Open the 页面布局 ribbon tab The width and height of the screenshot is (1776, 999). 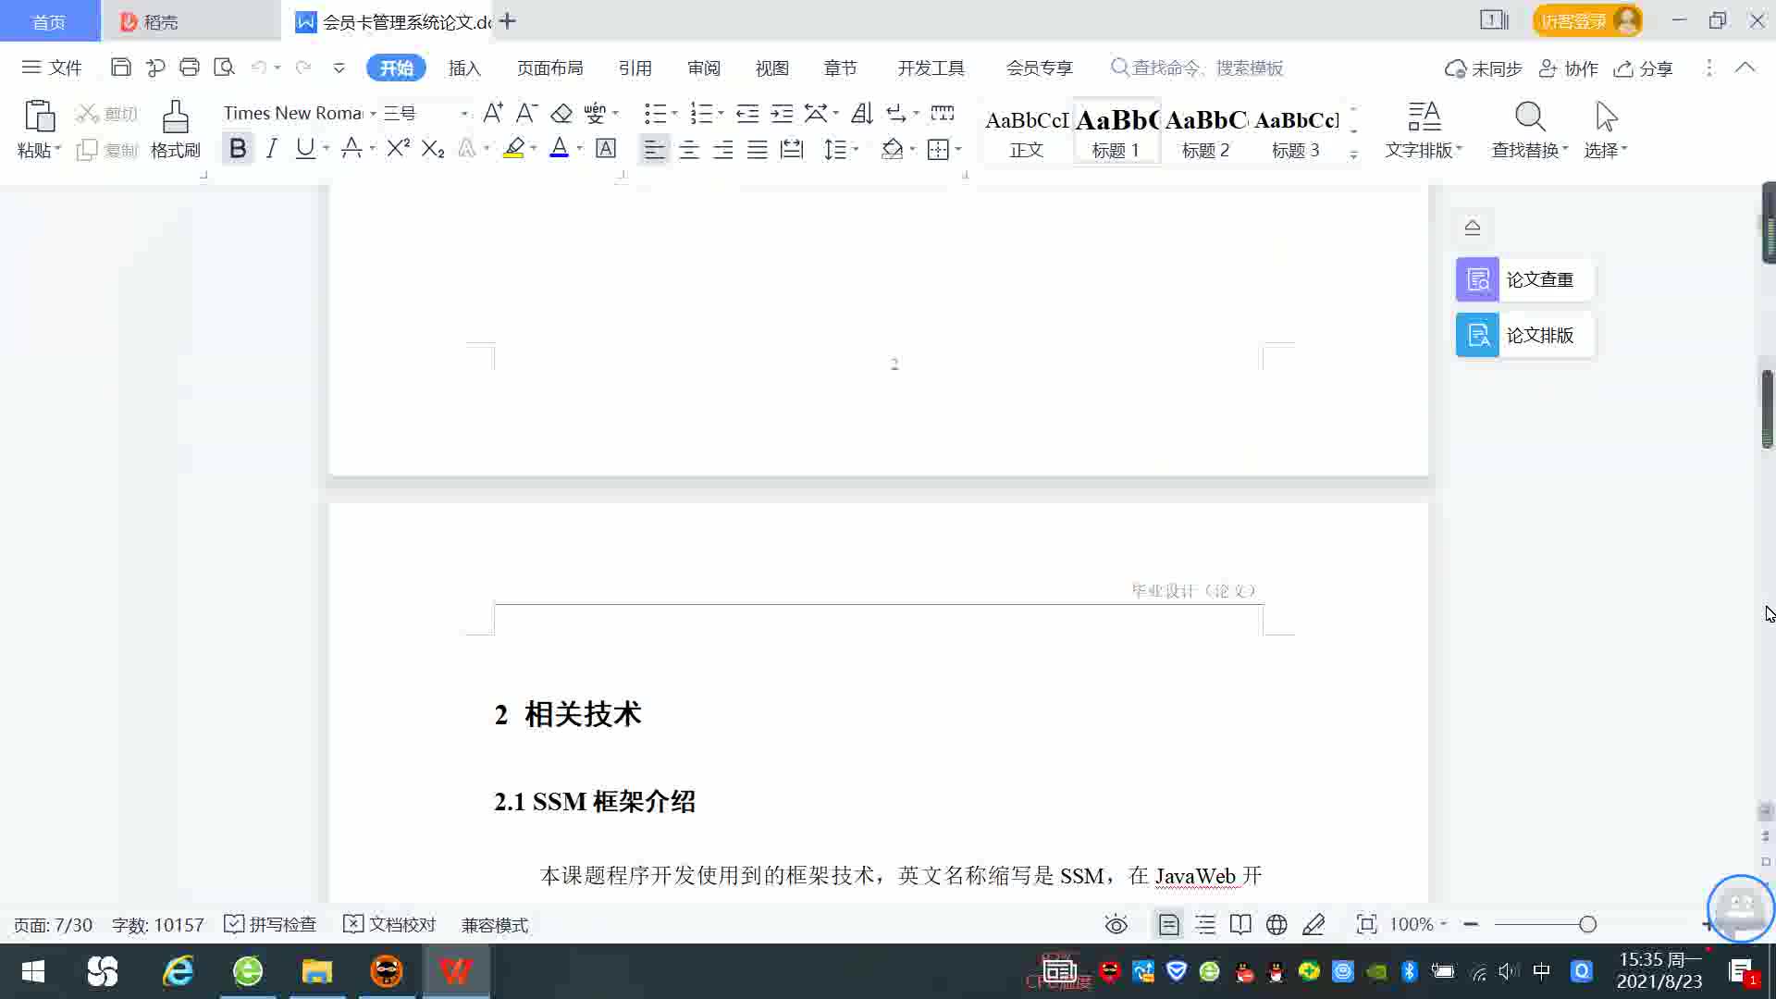549,68
